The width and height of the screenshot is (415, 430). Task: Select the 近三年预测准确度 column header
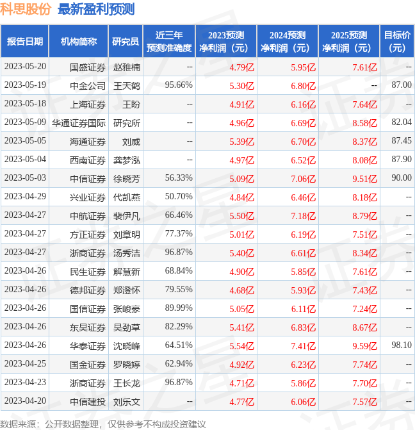point(169,42)
